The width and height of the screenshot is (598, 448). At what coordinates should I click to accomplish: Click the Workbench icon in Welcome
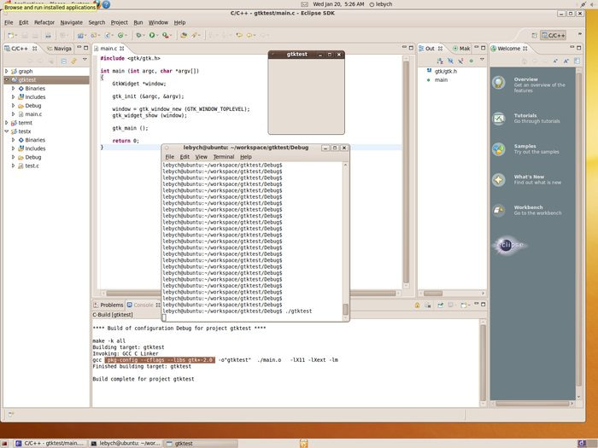(x=498, y=210)
